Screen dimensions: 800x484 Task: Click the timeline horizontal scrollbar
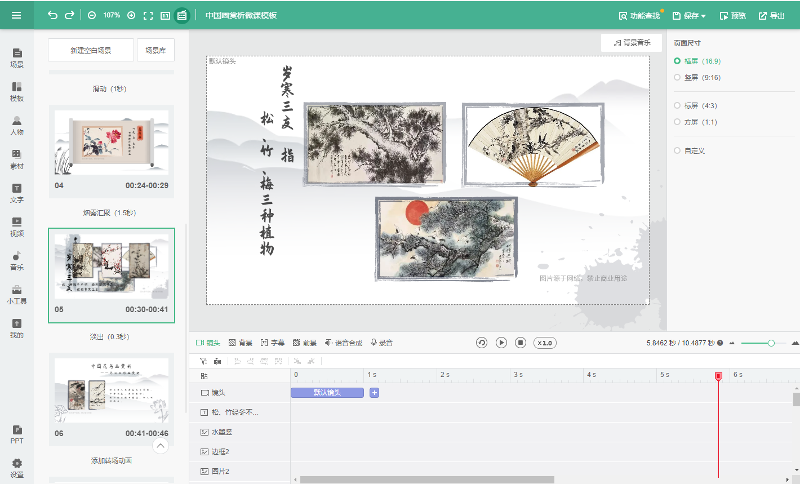pos(427,480)
